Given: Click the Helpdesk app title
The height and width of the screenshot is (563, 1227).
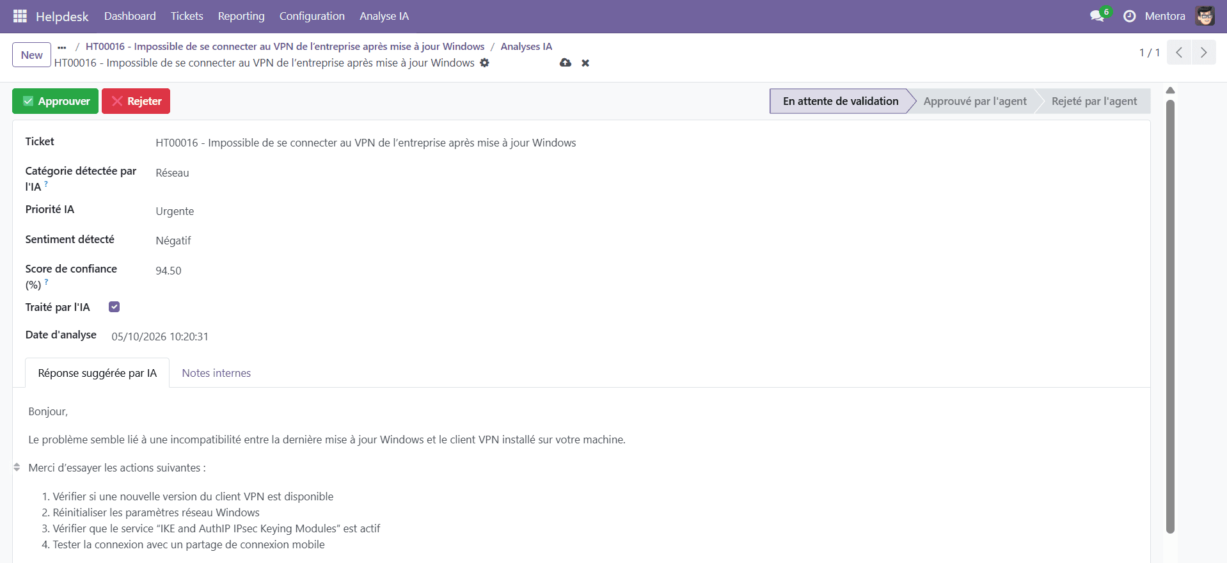Looking at the screenshot, I should pyautogui.click(x=62, y=17).
